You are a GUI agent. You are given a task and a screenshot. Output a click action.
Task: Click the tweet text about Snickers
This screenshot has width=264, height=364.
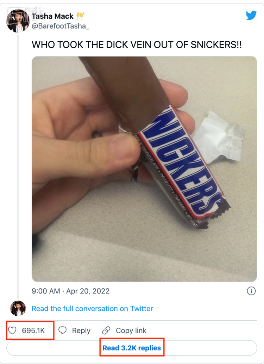pos(137,45)
